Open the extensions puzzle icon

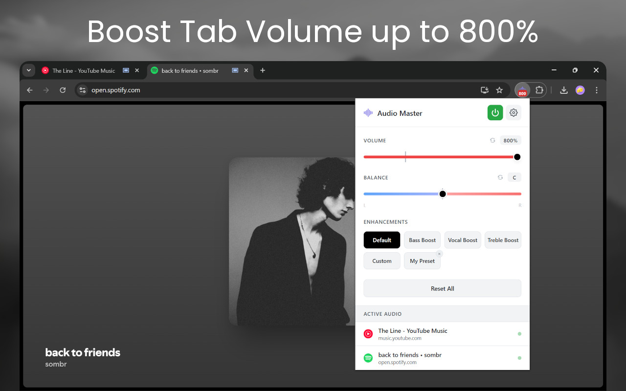coord(539,90)
